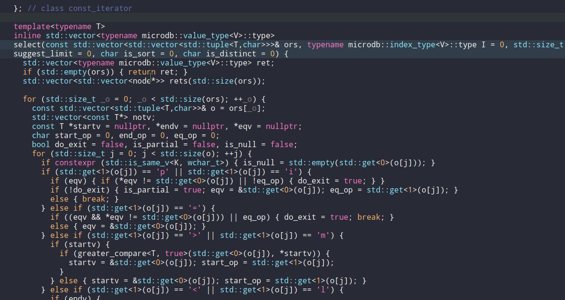Click the 'inline' keyword
Viewport: 565px width, 300px height.
coord(27,35)
